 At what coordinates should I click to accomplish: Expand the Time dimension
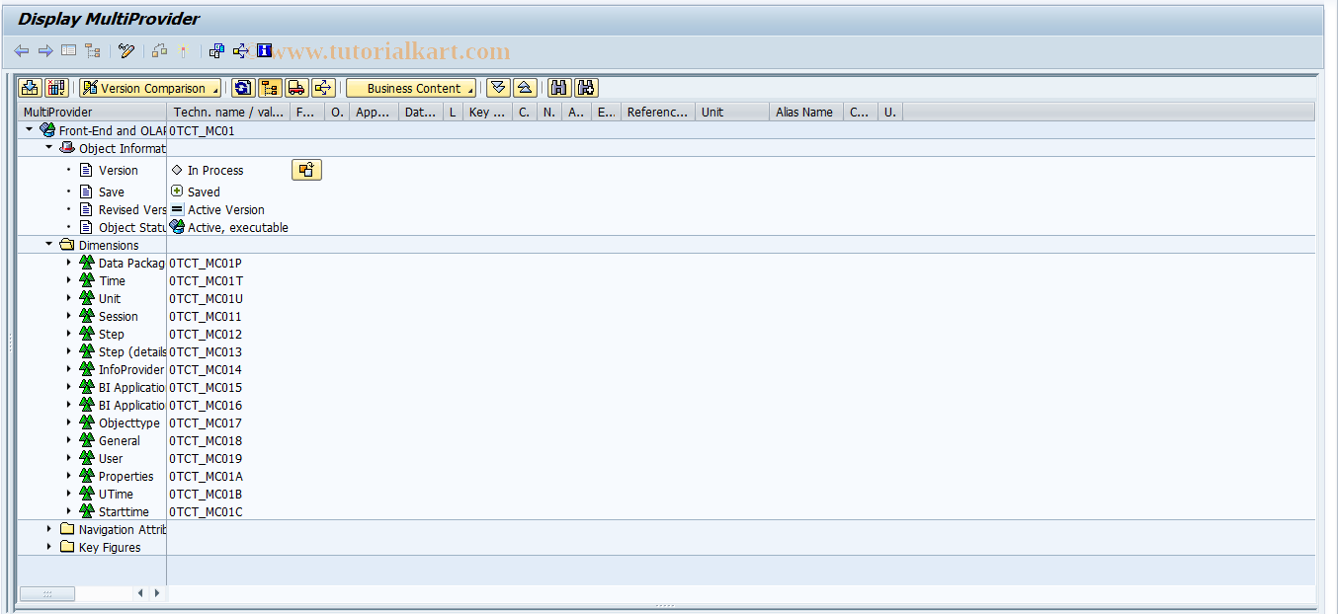68,280
